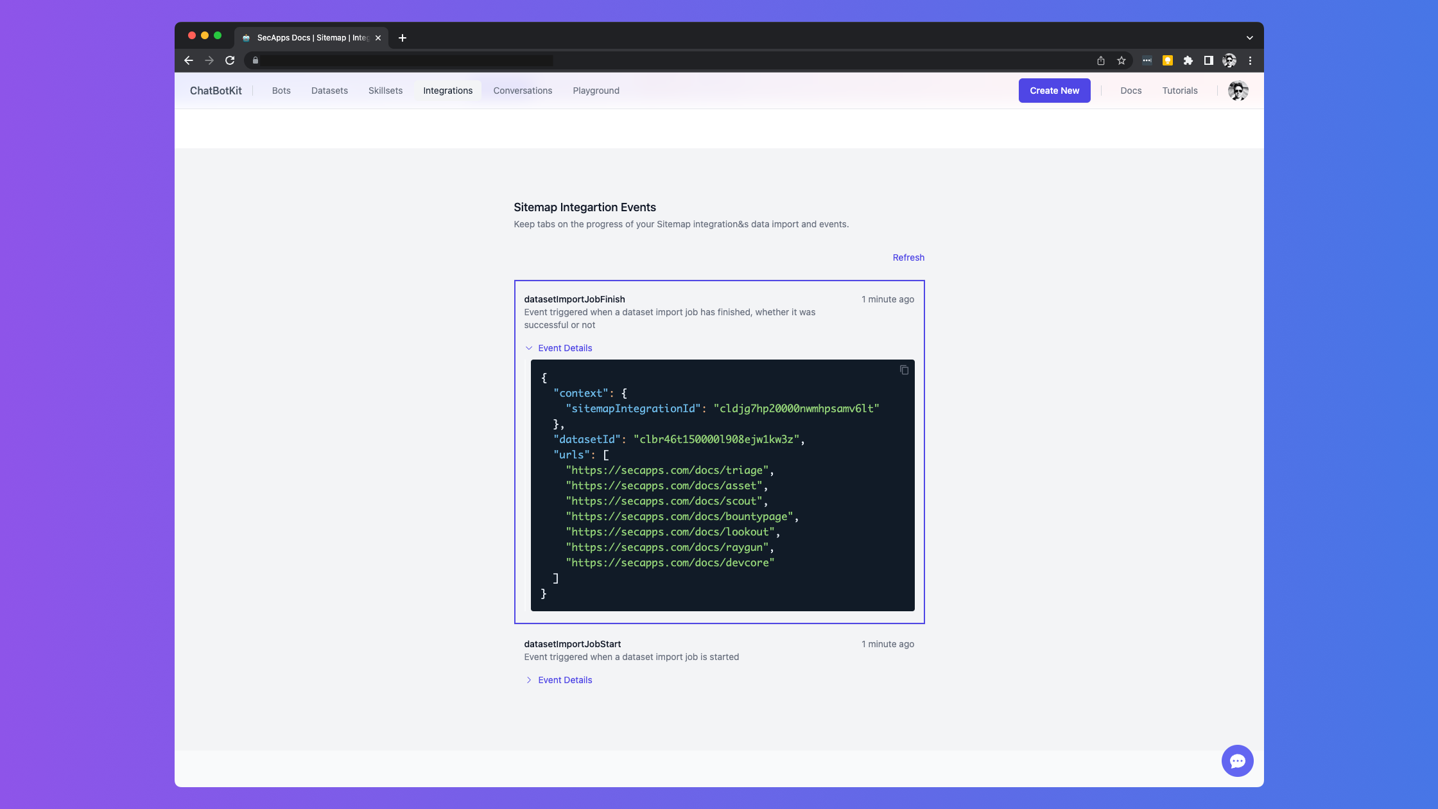Screen dimensions: 1438x809
Task: Open the chat widget bubble
Action: 1237,761
